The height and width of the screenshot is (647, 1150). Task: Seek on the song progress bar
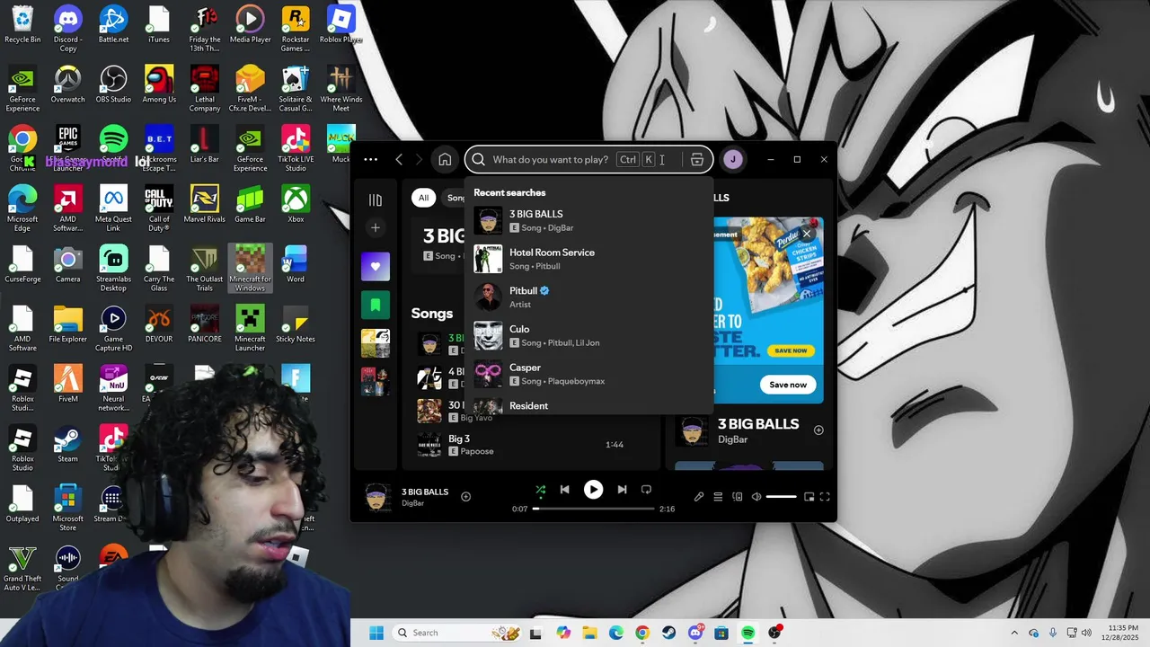click(594, 509)
